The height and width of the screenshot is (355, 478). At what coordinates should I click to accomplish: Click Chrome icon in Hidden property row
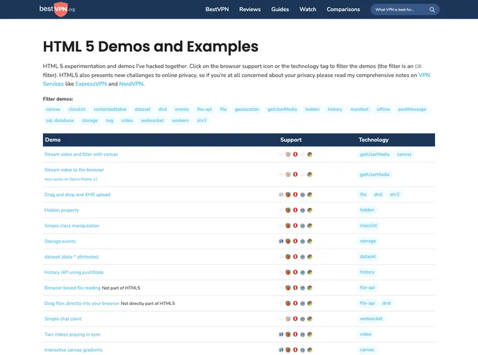pyautogui.click(x=309, y=210)
